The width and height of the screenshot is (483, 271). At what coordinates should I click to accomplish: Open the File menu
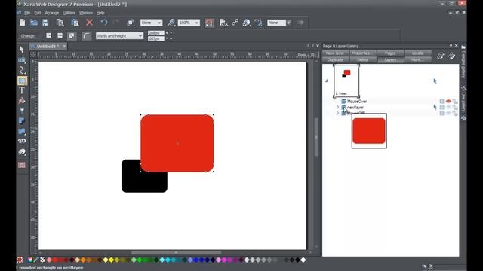click(27, 13)
